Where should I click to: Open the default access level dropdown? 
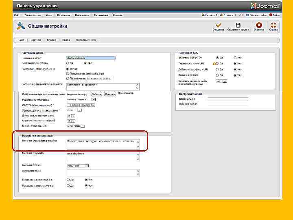pos(74,110)
